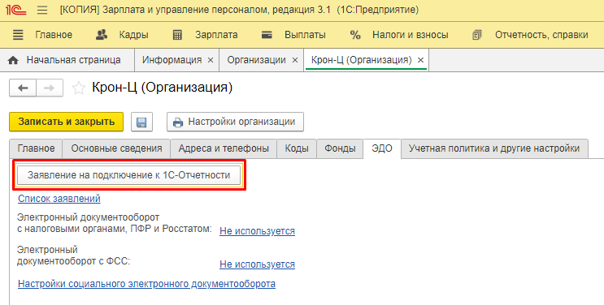Open Настройки социального электронного документооборота
This screenshot has width=604, height=305.
pyautogui.click(x=147, y=284)
